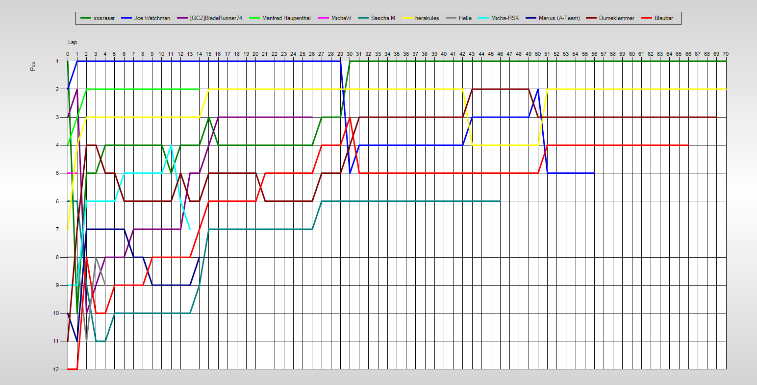
Task: Click the Blaubär legend label
Action: [x=664, y=18]
